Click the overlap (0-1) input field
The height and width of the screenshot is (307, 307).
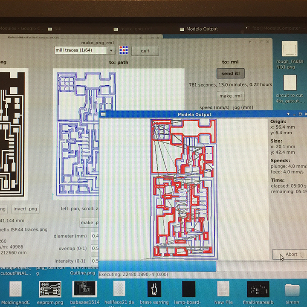[95, 248]
